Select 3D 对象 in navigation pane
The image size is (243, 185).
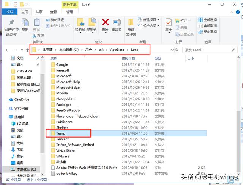click(20, 124)
